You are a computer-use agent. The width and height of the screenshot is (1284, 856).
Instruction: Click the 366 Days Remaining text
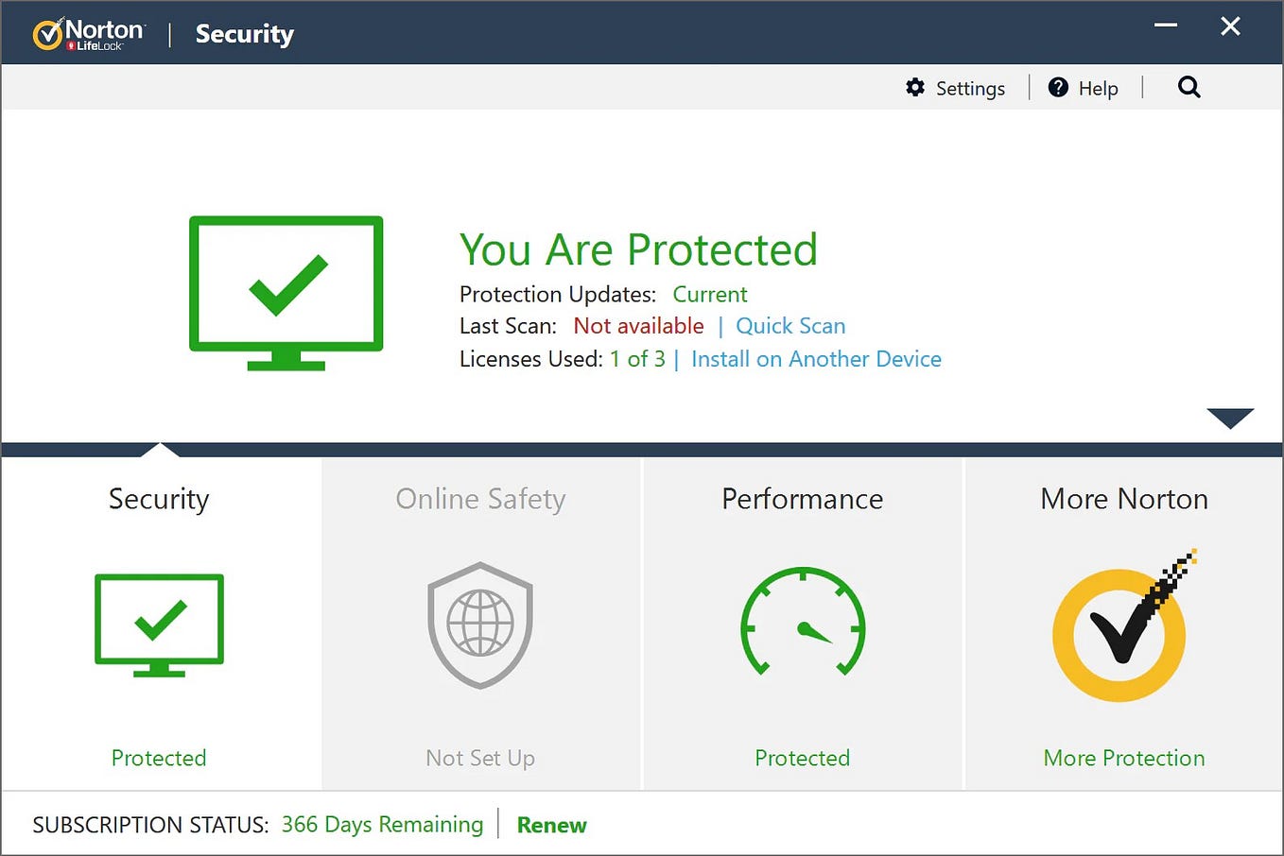tap(382, 824)
